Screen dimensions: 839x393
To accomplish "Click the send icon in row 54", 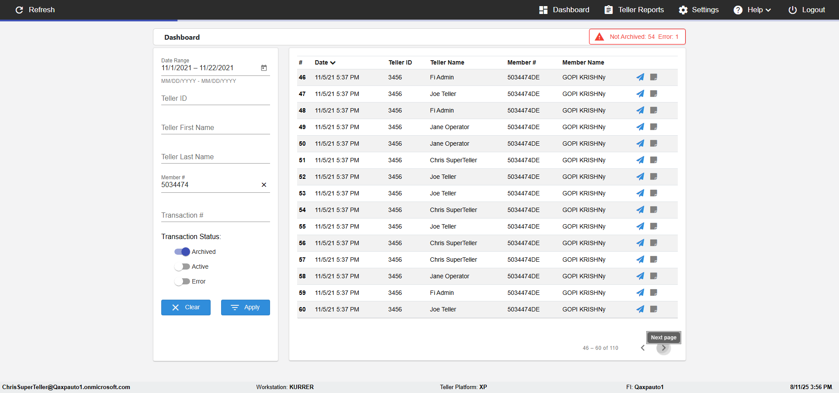I will (640, 210).
